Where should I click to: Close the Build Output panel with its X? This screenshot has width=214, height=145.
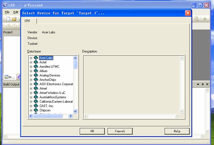[207, 84]
